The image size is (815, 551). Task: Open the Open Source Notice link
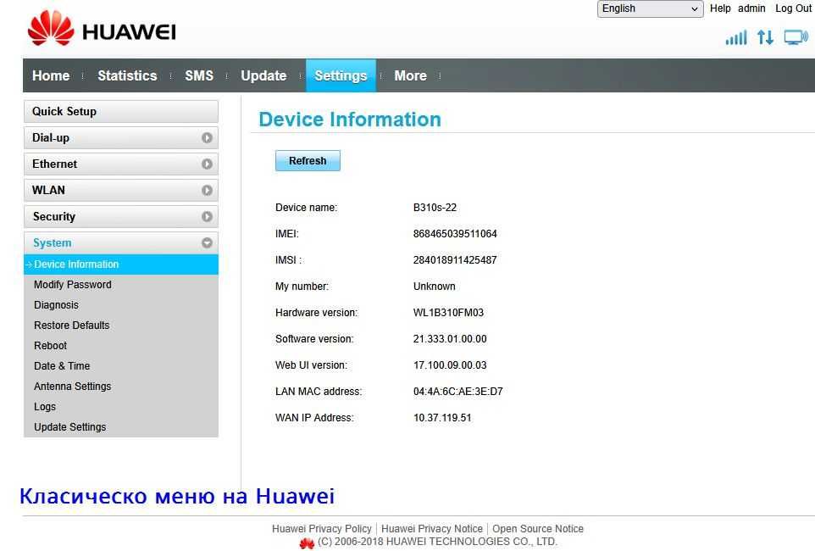(538, 529)
